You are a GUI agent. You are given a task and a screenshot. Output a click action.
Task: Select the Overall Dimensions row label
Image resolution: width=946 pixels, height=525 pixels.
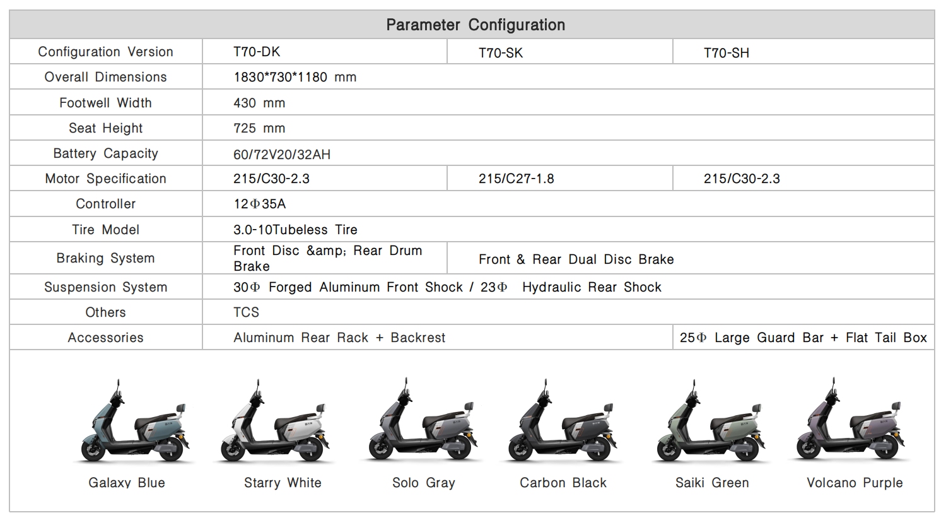point(106,77)
